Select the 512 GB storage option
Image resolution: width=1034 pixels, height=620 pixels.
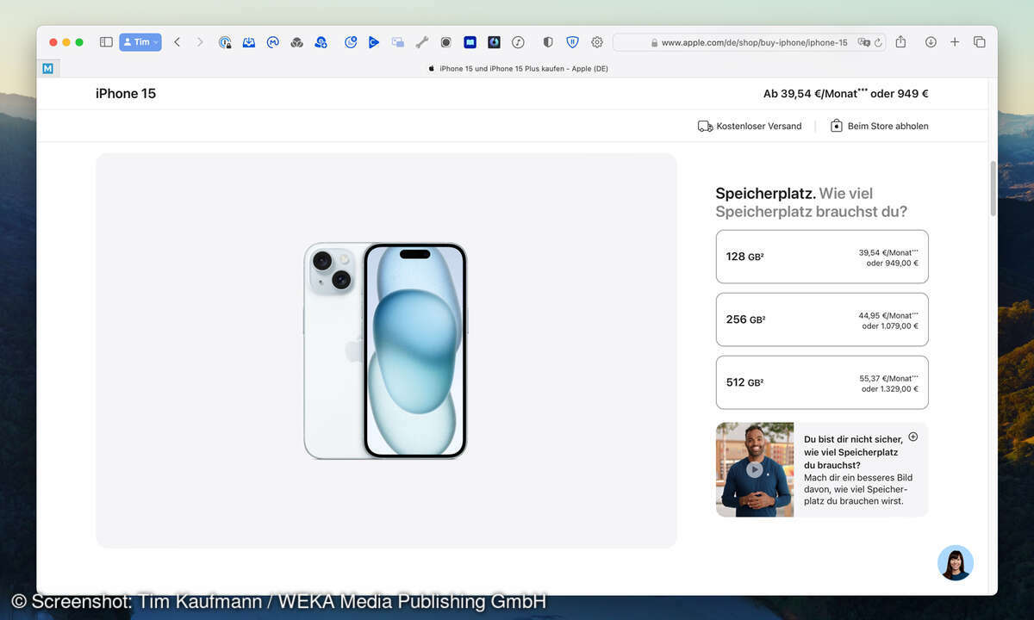pyautogui.click(x=822, y=382)
